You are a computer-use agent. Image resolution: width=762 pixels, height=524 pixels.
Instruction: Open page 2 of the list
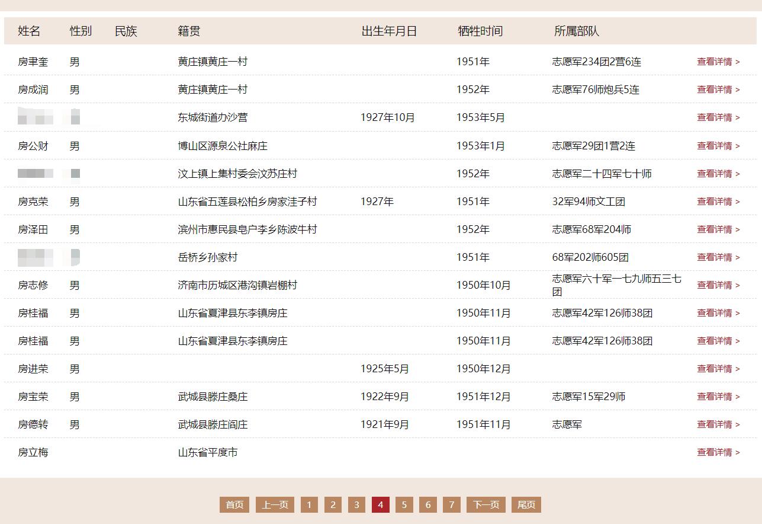(x=333, y=504)
